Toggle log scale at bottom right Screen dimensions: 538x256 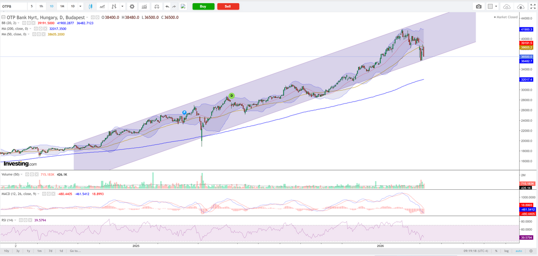(x=506, y=251)
